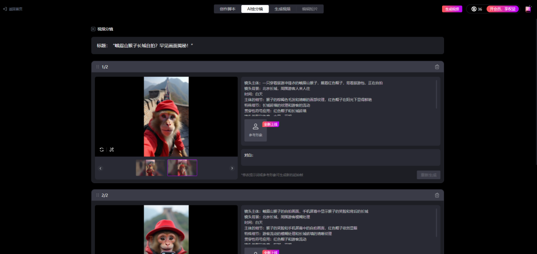Click the monkey preview image in shot 2/2

click(166, 229)
